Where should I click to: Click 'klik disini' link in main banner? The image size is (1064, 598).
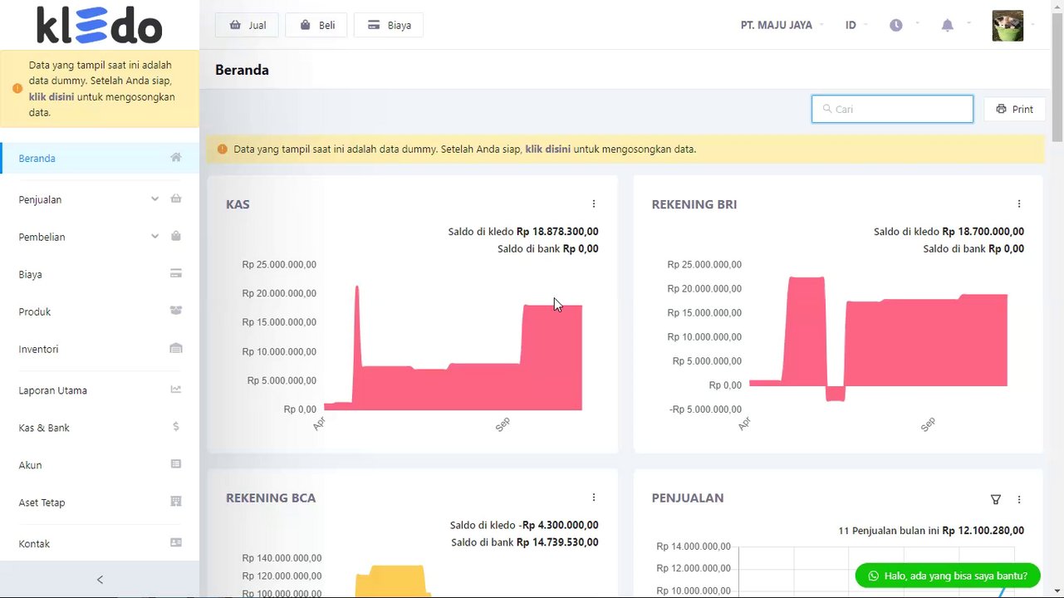point(547,149)
